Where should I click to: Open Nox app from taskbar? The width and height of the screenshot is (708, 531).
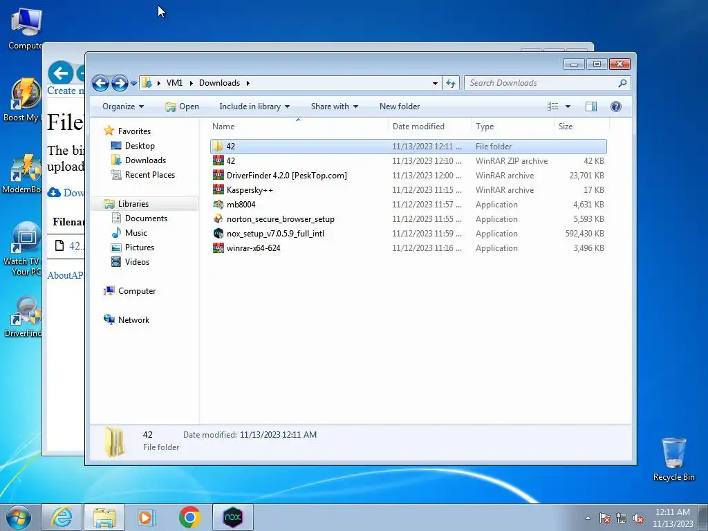233,517
